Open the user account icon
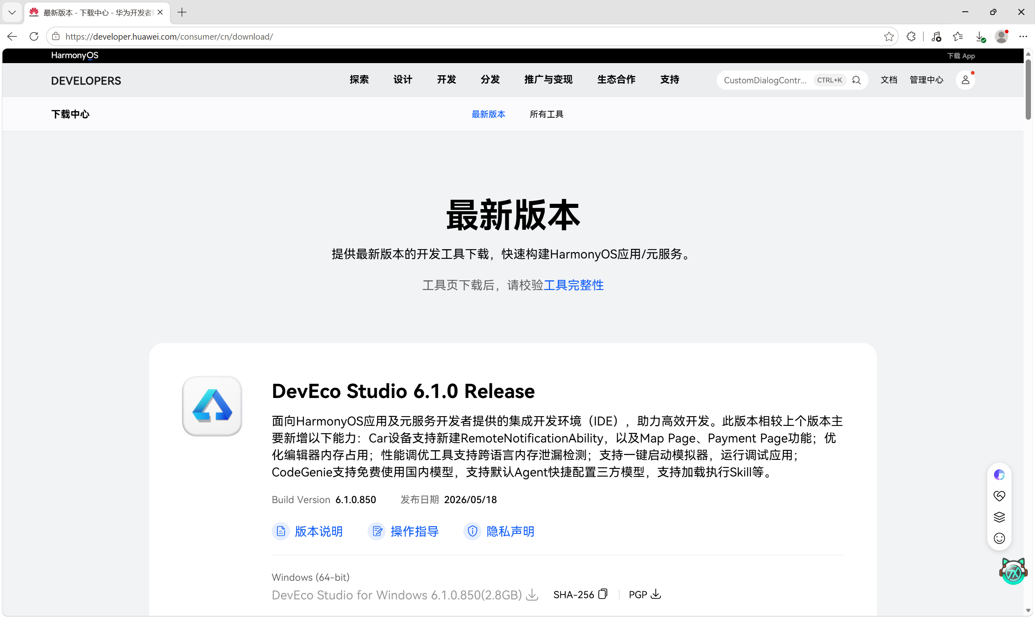Image resolution: width=1035 pixels, height=618 pixels. (x=965, y=80)
